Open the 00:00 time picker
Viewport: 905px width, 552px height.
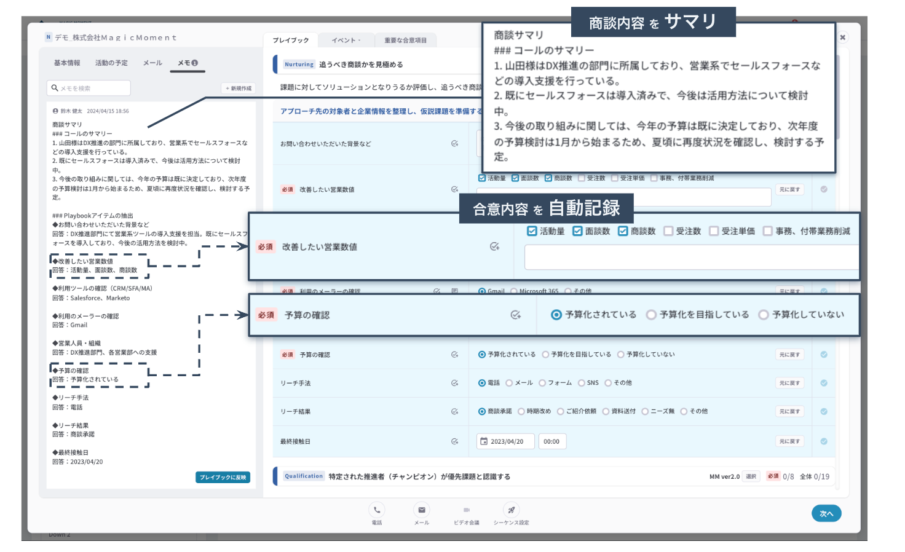[552, 441]
